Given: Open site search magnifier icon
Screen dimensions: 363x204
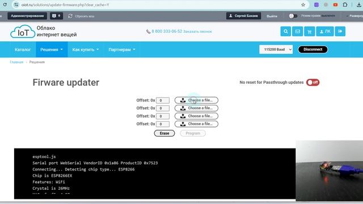Looking at the screenshot, I should point(286,31).
